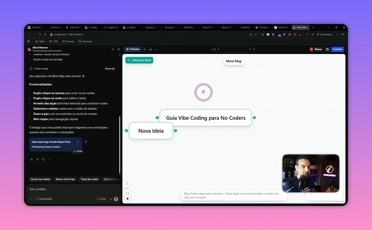Screen dimensions: 372x230
Task: Click the Ask Lovable input field
Action: tap(73, 189)
